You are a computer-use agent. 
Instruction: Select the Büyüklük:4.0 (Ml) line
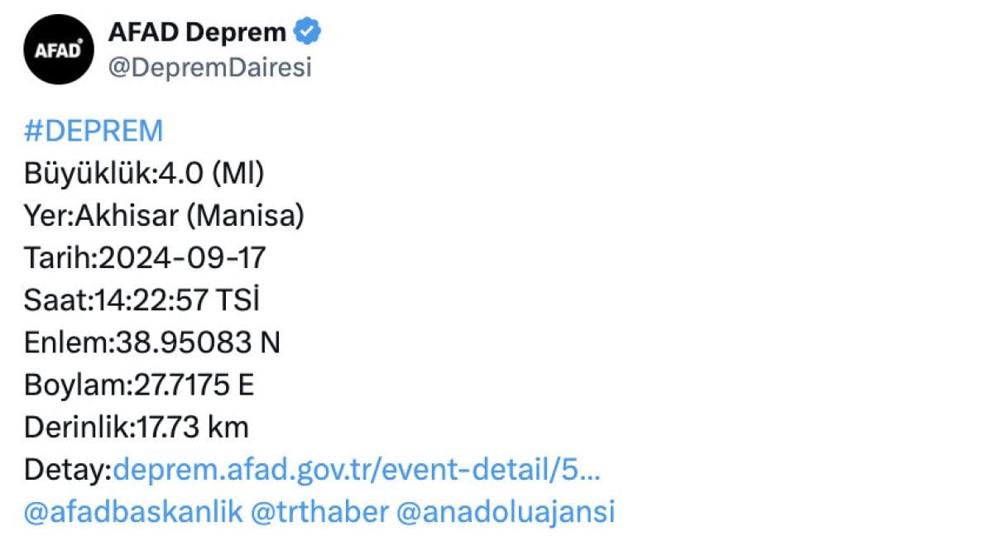[144, 174]
